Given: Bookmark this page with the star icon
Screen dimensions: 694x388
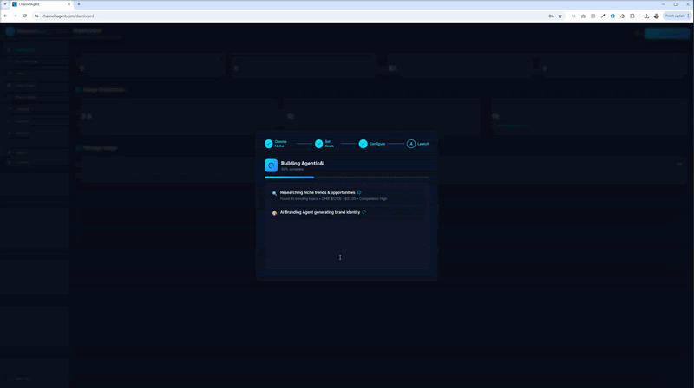Looking at the screenshot, I should click(560, 16).
